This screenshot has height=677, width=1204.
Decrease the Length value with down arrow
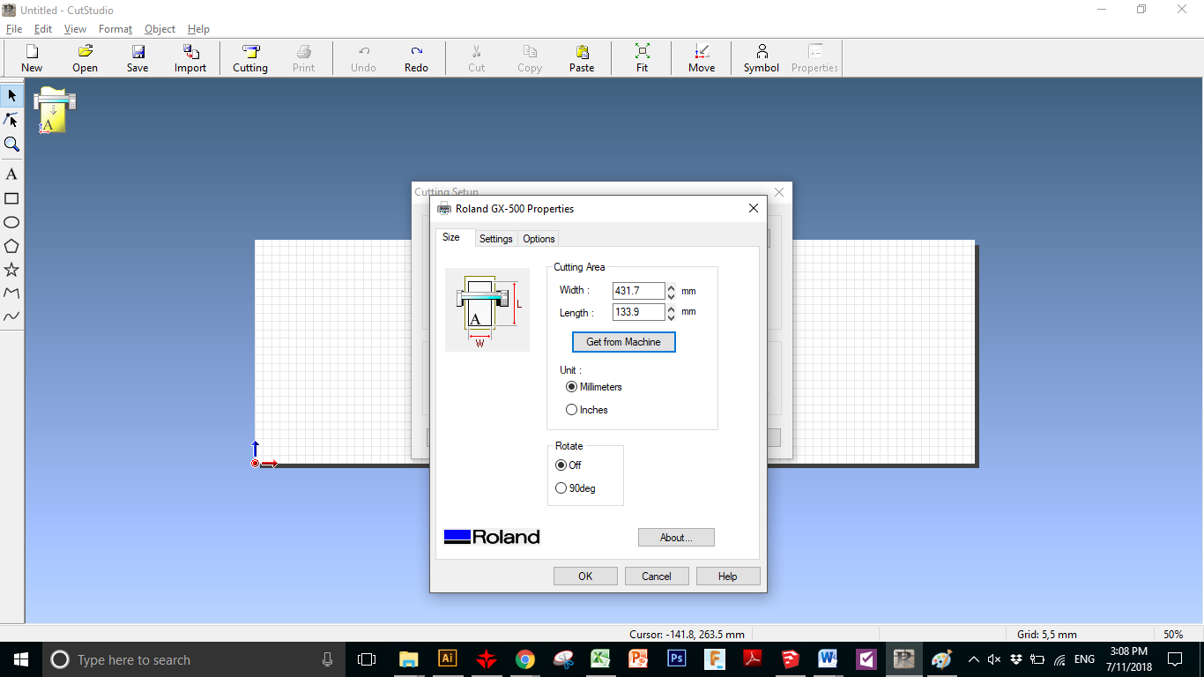tap(672, 316)
